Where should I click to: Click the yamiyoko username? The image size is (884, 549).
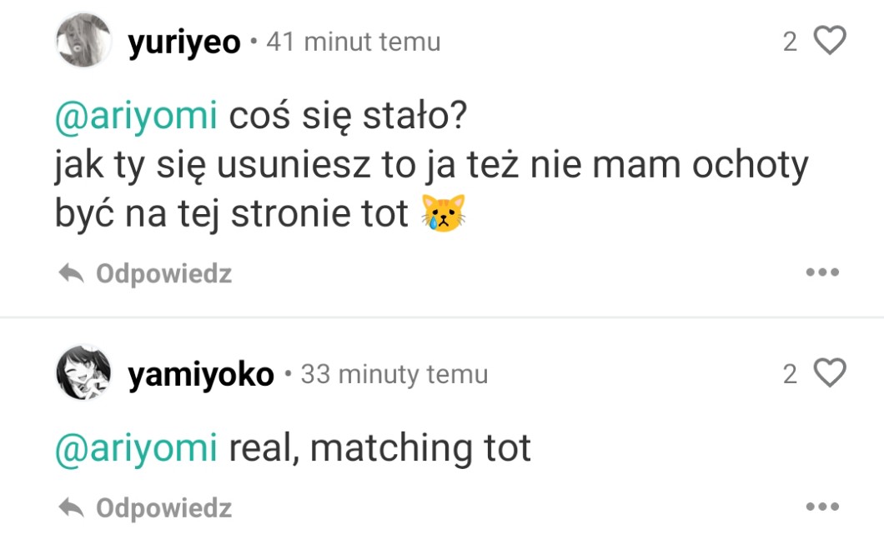pyautogui.click(x=200, y=375)
